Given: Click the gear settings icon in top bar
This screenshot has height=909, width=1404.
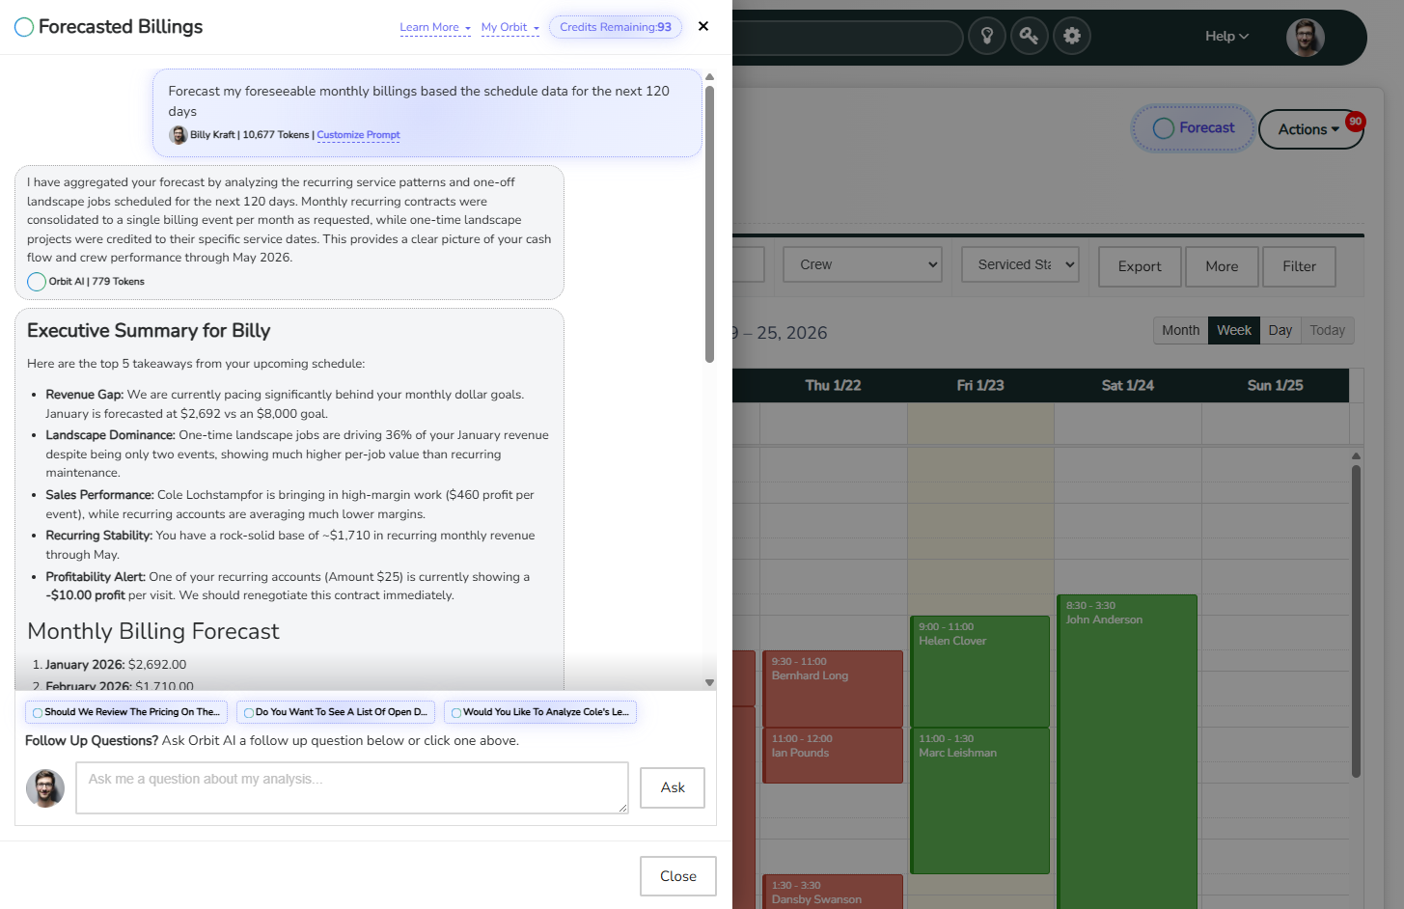Looking at the screenshot, I should [x=1071, y=35].
